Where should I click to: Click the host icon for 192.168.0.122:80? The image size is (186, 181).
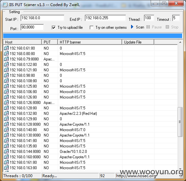tap(6, 65)
